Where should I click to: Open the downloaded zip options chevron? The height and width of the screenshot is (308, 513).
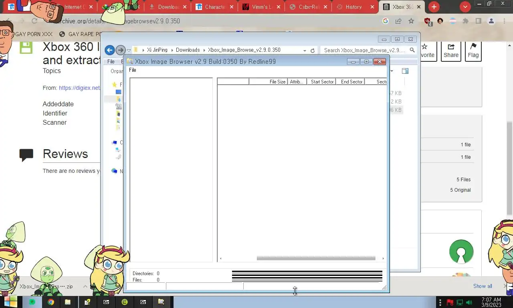(85, 286)
